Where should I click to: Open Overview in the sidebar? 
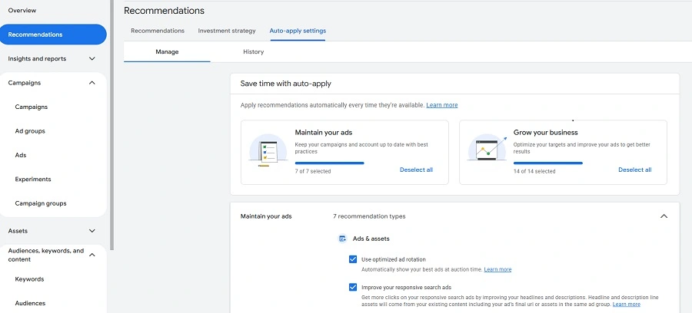[x=22, y=10]
